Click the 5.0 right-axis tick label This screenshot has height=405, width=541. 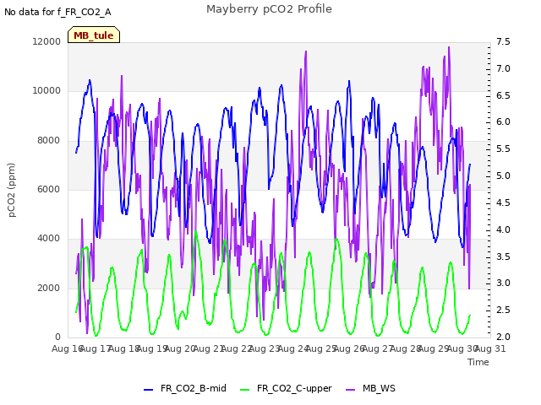tap(504, 175)
